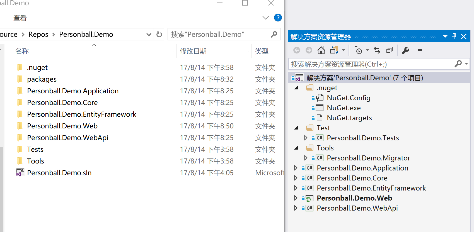
Task: Open the address bar history dropdown
Action: click(x=149, y=35)
